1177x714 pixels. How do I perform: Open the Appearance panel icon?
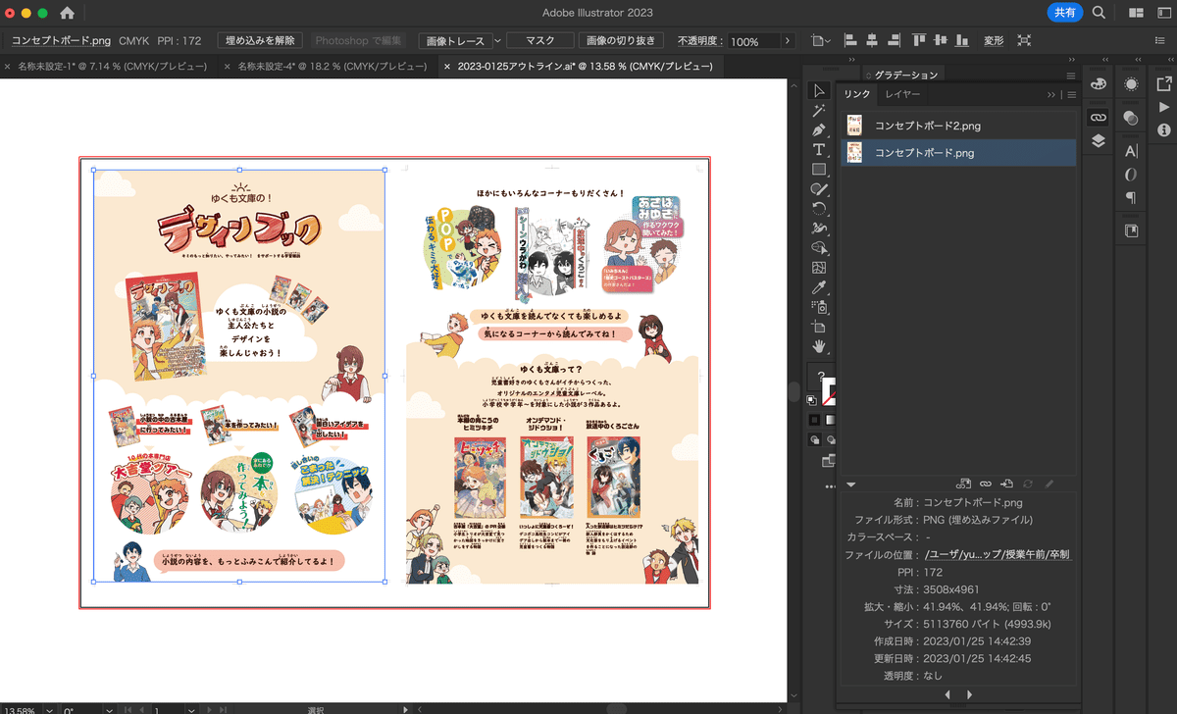pos(1131,85)
